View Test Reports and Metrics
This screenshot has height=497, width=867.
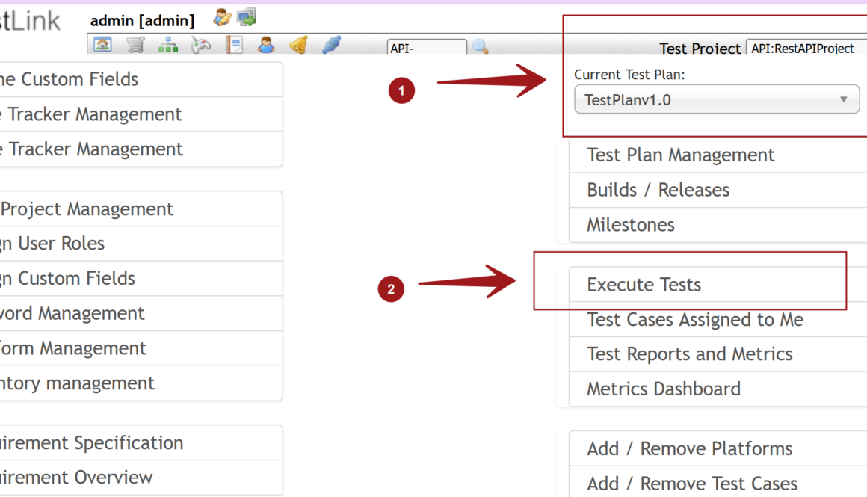(x=689, y=354)
